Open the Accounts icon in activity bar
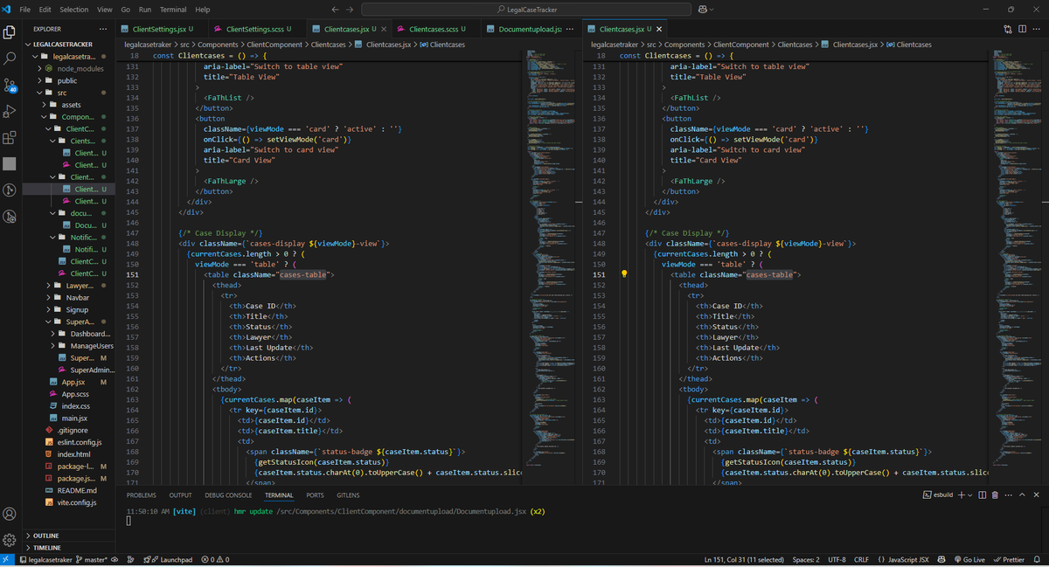Viewport: 1049px width, 567px height. click(x=10, y=514)
